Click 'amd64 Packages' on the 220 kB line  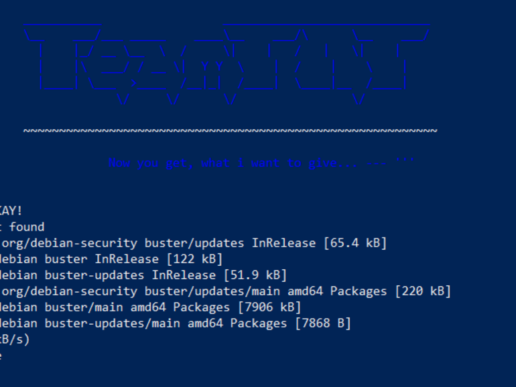[337, 291]
